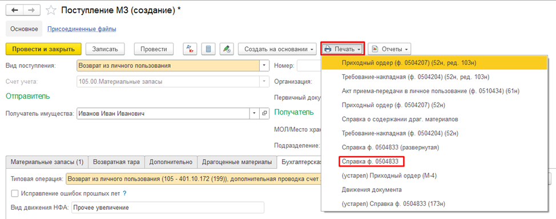This screenshot has width=556, height=219.
Task: Open the Дт/Кт postings icon
Action: (190, 49)
